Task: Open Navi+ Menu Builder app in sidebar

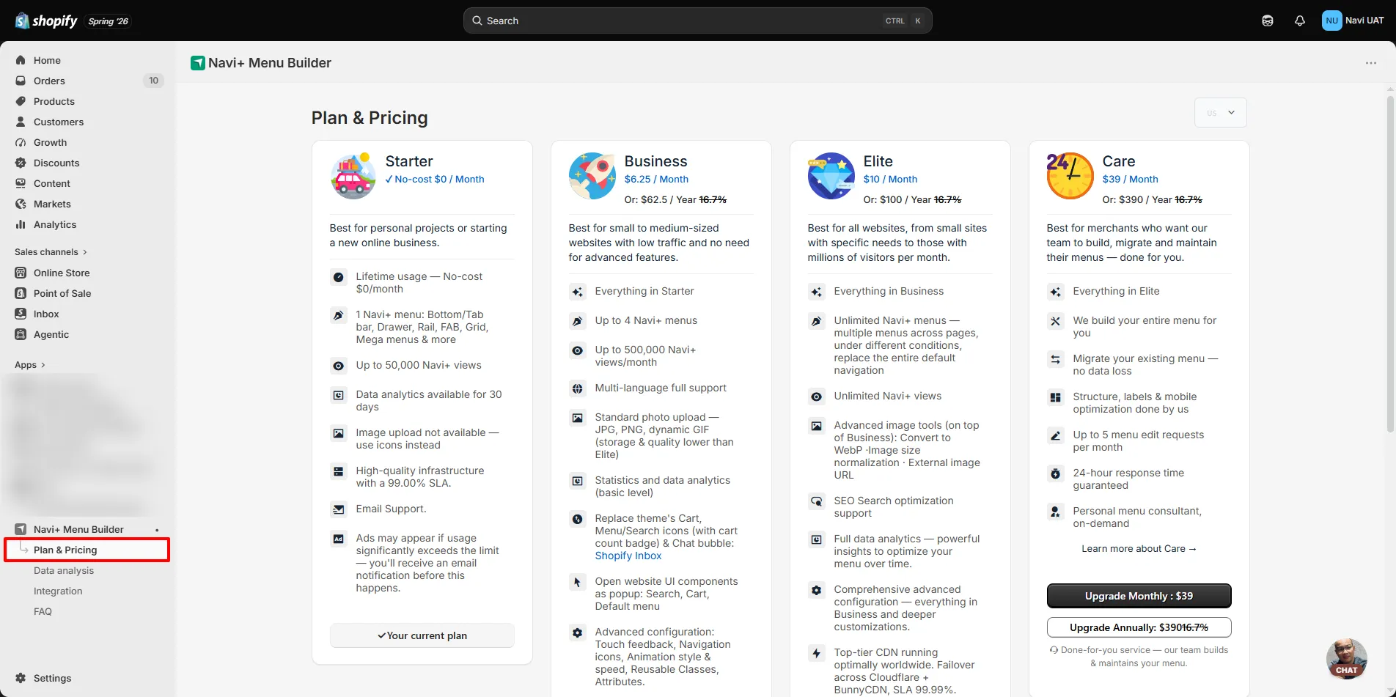Action: pyautogui.click(x=78, y=529)
